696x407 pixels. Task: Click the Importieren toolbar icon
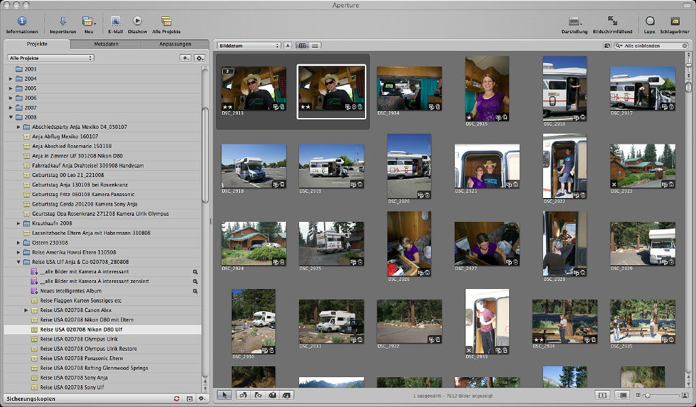coord(63,21)
